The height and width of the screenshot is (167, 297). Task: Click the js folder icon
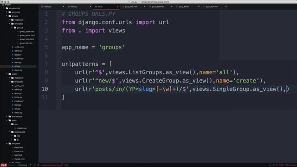15,140
